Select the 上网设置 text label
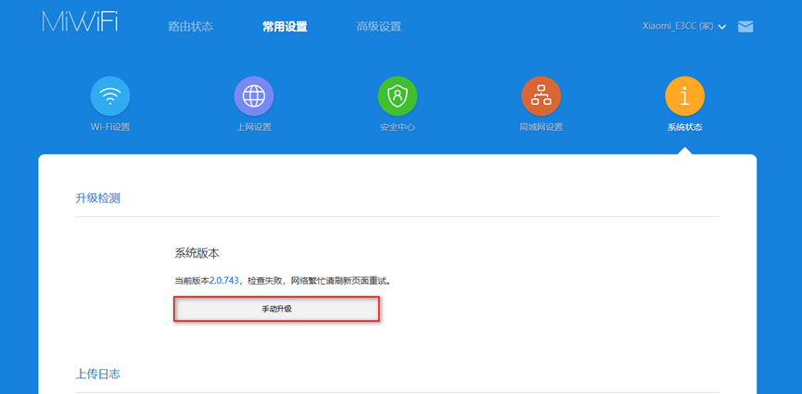 click(254, 127)
